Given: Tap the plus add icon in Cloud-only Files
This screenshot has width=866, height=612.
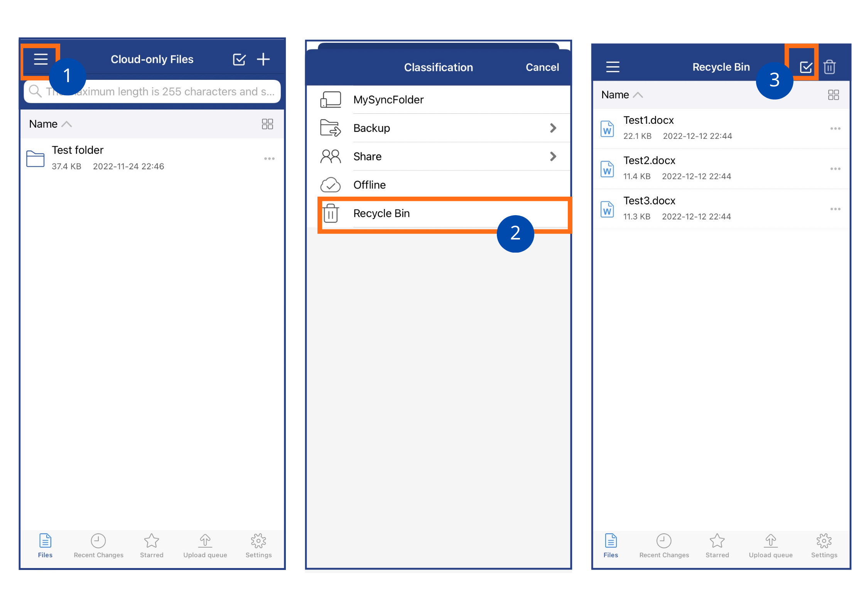Looking at the screenshot, I should click(263, 59).
